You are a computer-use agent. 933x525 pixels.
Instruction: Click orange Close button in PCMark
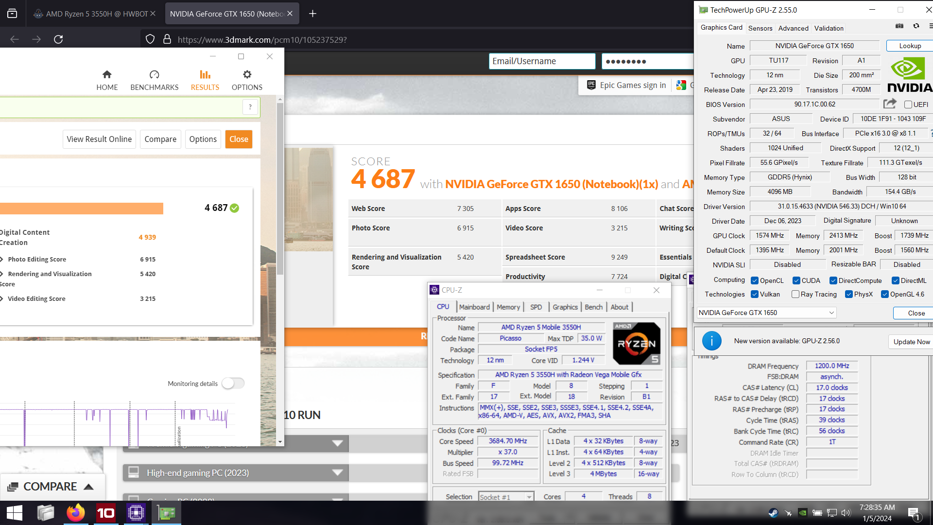[x=239, y=139]
